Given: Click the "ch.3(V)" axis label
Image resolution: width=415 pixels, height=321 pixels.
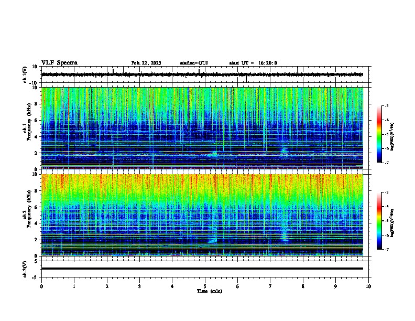Looking at the screenshot, I should coord(25,269).
